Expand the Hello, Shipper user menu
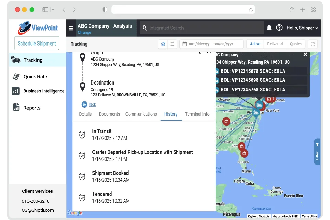The image size is (330, 220). click(302, 28)
